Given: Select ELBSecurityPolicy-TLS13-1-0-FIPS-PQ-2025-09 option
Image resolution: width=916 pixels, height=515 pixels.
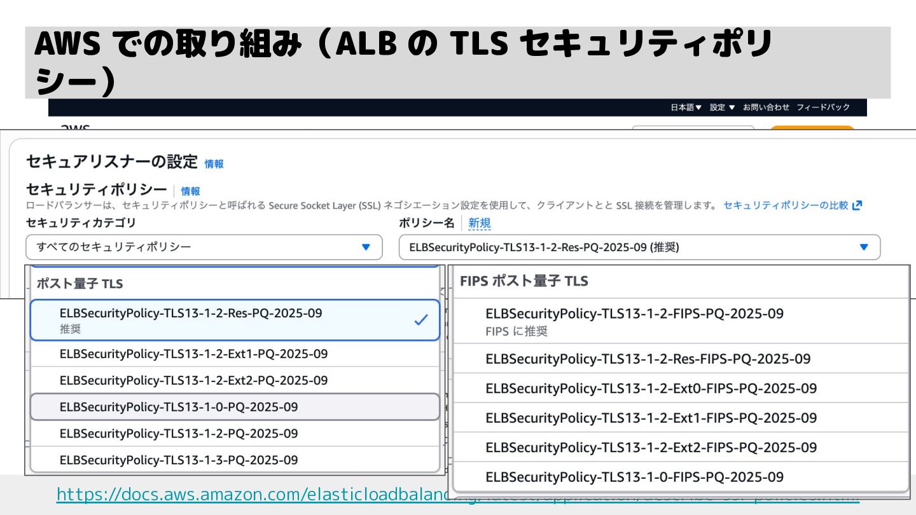Looking at the screenshot, I should (x=680, y=476).
